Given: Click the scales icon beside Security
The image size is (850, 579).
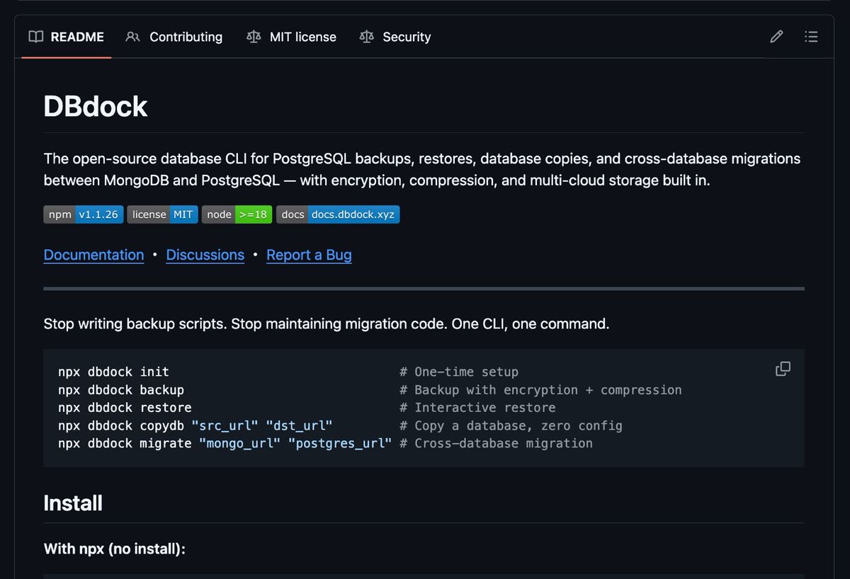Looking at the screenshot, I should (x=366, y=37).
